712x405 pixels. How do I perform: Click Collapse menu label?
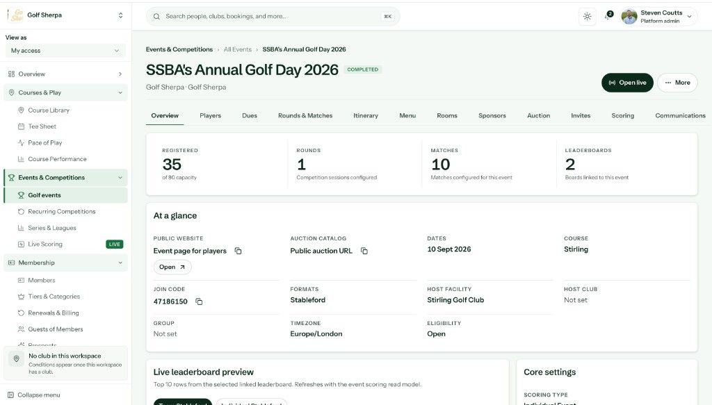point(39,395)
